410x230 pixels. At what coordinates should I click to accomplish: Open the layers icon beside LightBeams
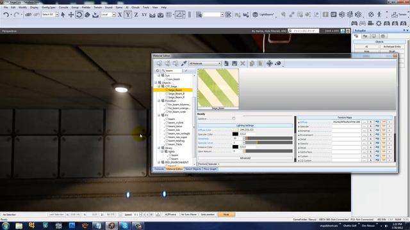(x=255, y=15)
